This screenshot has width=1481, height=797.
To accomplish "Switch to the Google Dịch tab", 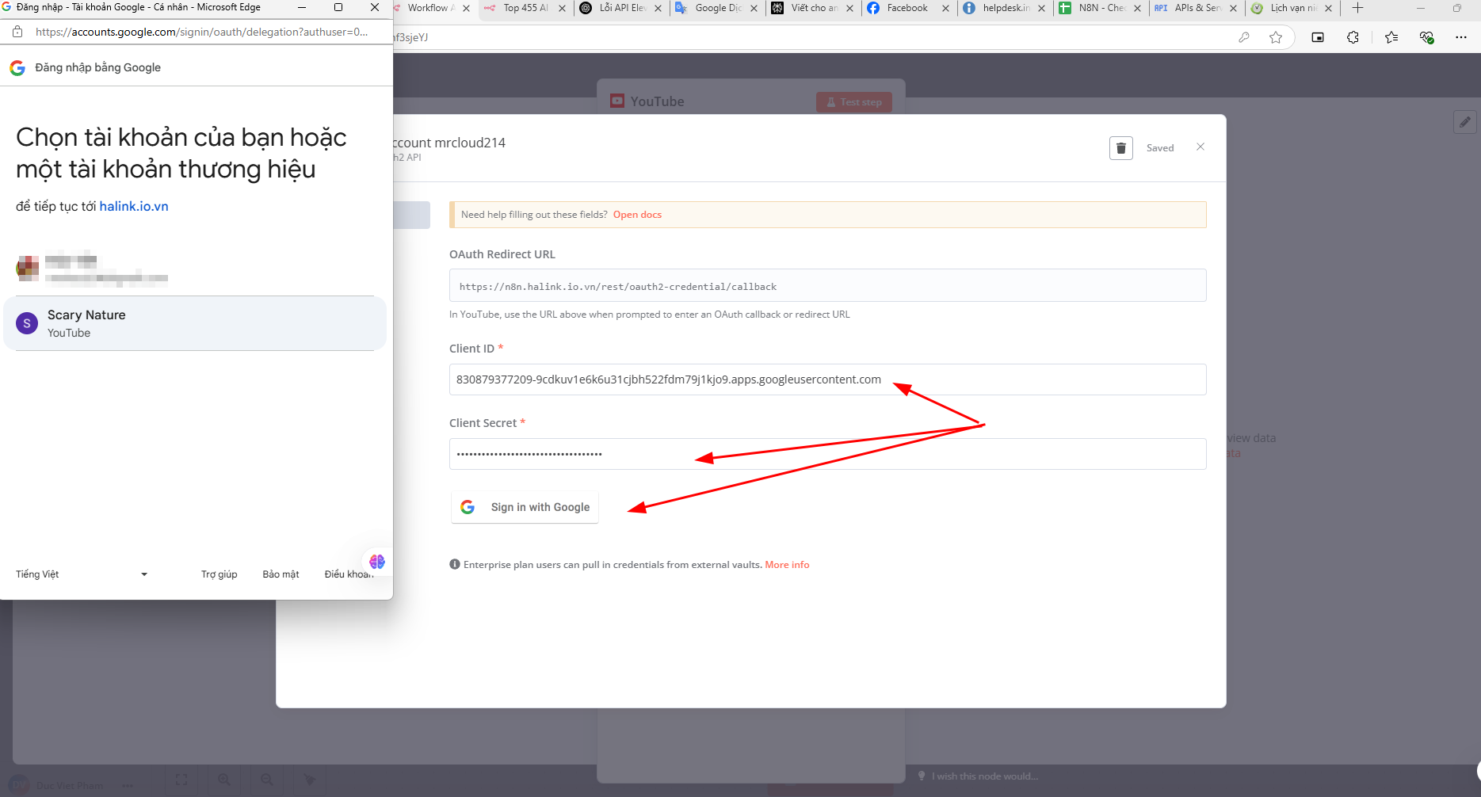I will coord(719,8).
